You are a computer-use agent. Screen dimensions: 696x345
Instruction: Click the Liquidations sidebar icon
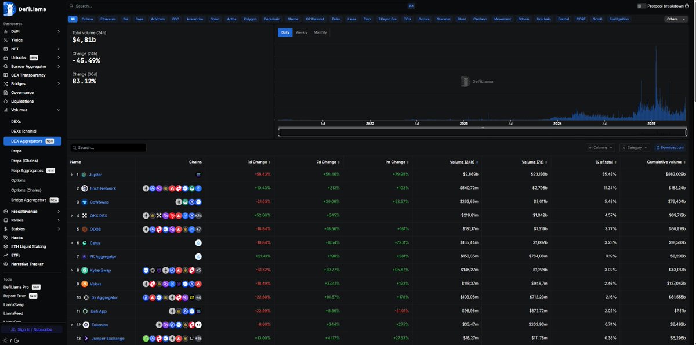click(6, 101)
